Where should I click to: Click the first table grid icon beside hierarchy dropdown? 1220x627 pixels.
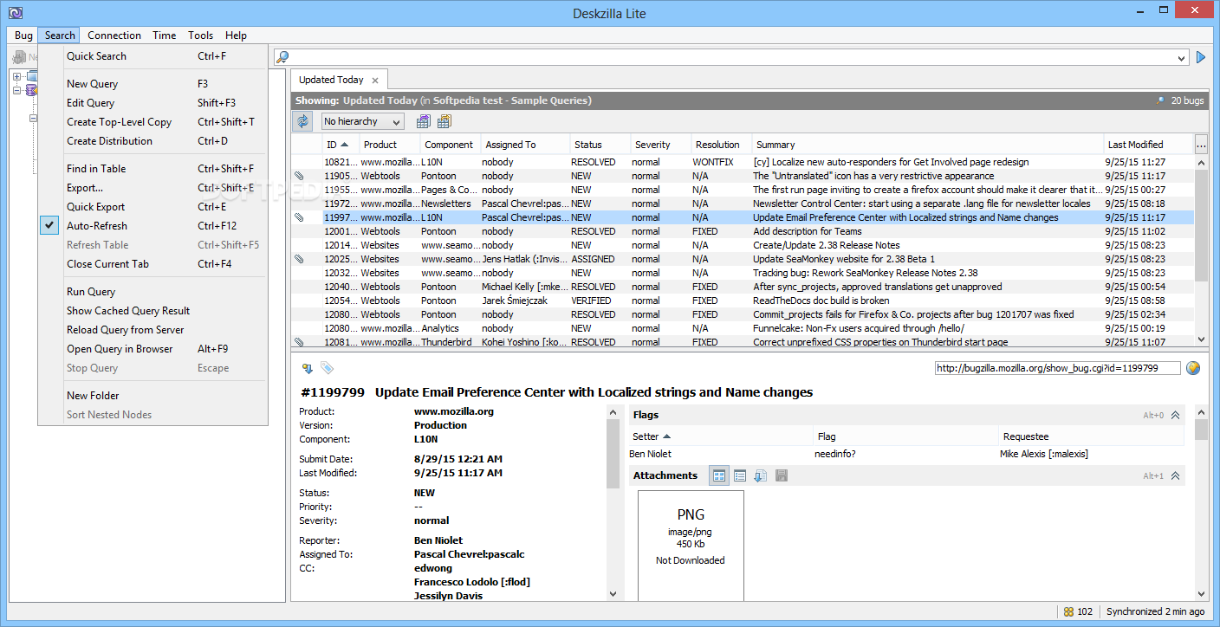[x=424, y=121]
